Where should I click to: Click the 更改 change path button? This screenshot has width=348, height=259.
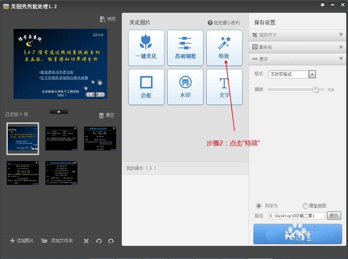tap(334, 216)
